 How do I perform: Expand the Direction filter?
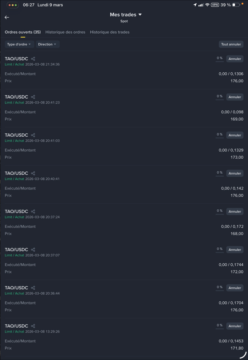tap(48, 44)
